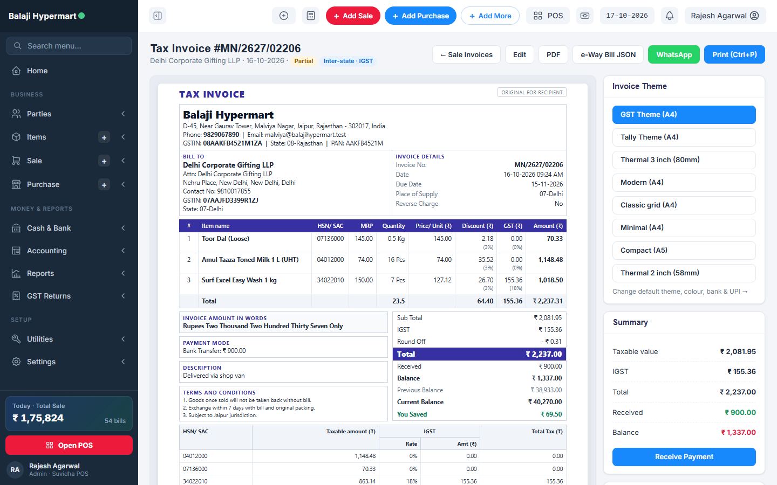This screenshot has height=485, width=777.
Task: Expand the Accounting chevron
Action: pos(123,251)
